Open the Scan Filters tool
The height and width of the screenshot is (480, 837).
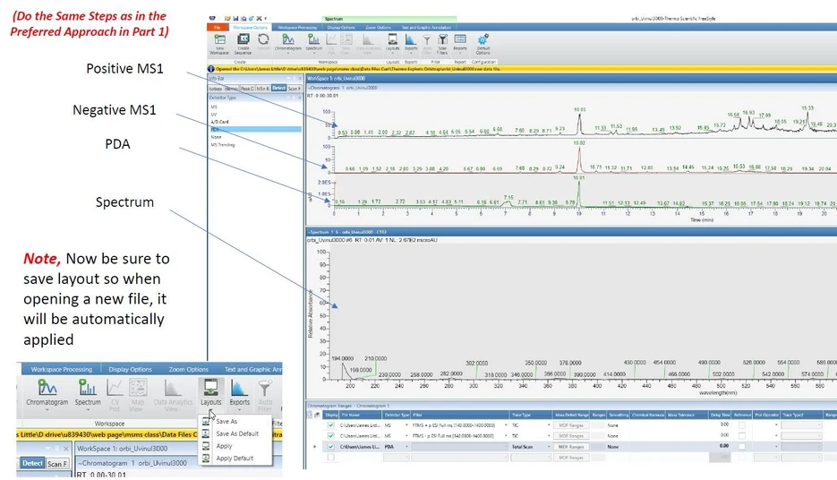(x=444, y=42)
